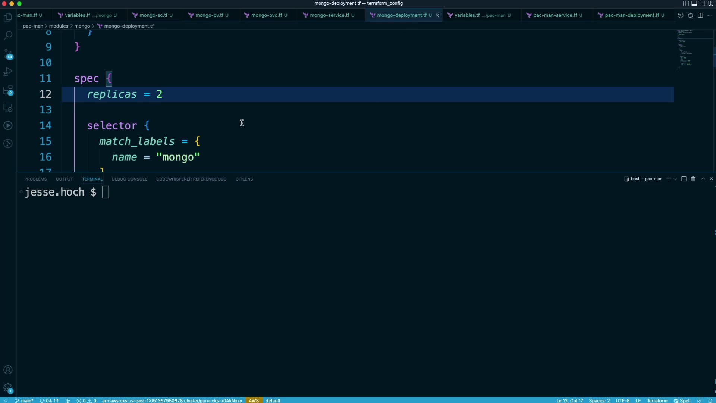The height and width of the screenshot is (403, 716).
Task: Switch to mongo-service.tf tab
Action: [x=329, y=15]
